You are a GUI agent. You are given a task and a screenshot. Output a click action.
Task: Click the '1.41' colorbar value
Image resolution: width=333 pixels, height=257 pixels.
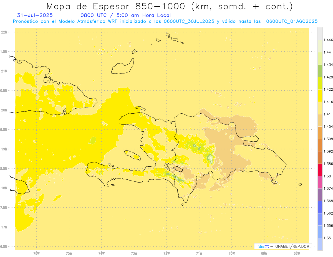coord(327,114)
